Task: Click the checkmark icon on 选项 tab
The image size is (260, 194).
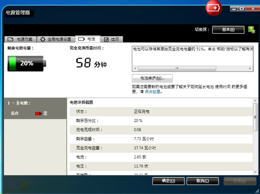Action: (106, 39)
